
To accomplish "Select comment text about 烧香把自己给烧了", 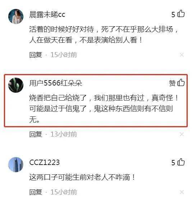I will click(x=104, y=109).
